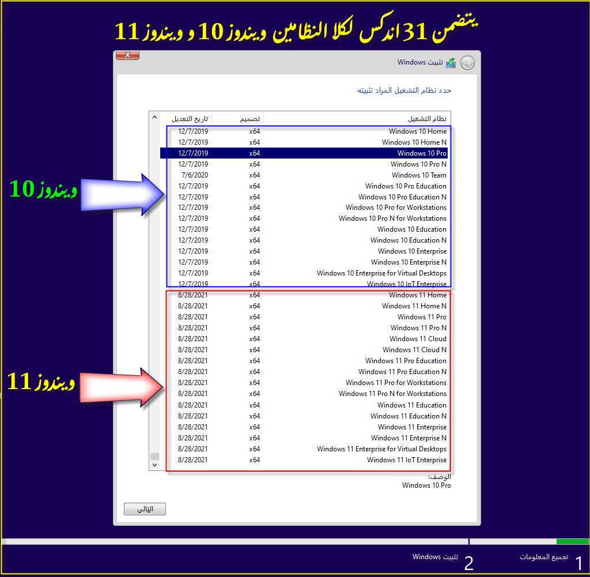The image size is (590, 577).
Task: Select Windows 10 Pro N for Workstations row
Action: tap(304, 218)
